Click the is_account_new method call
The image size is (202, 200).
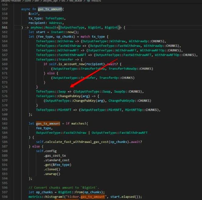tap(70, 64)
